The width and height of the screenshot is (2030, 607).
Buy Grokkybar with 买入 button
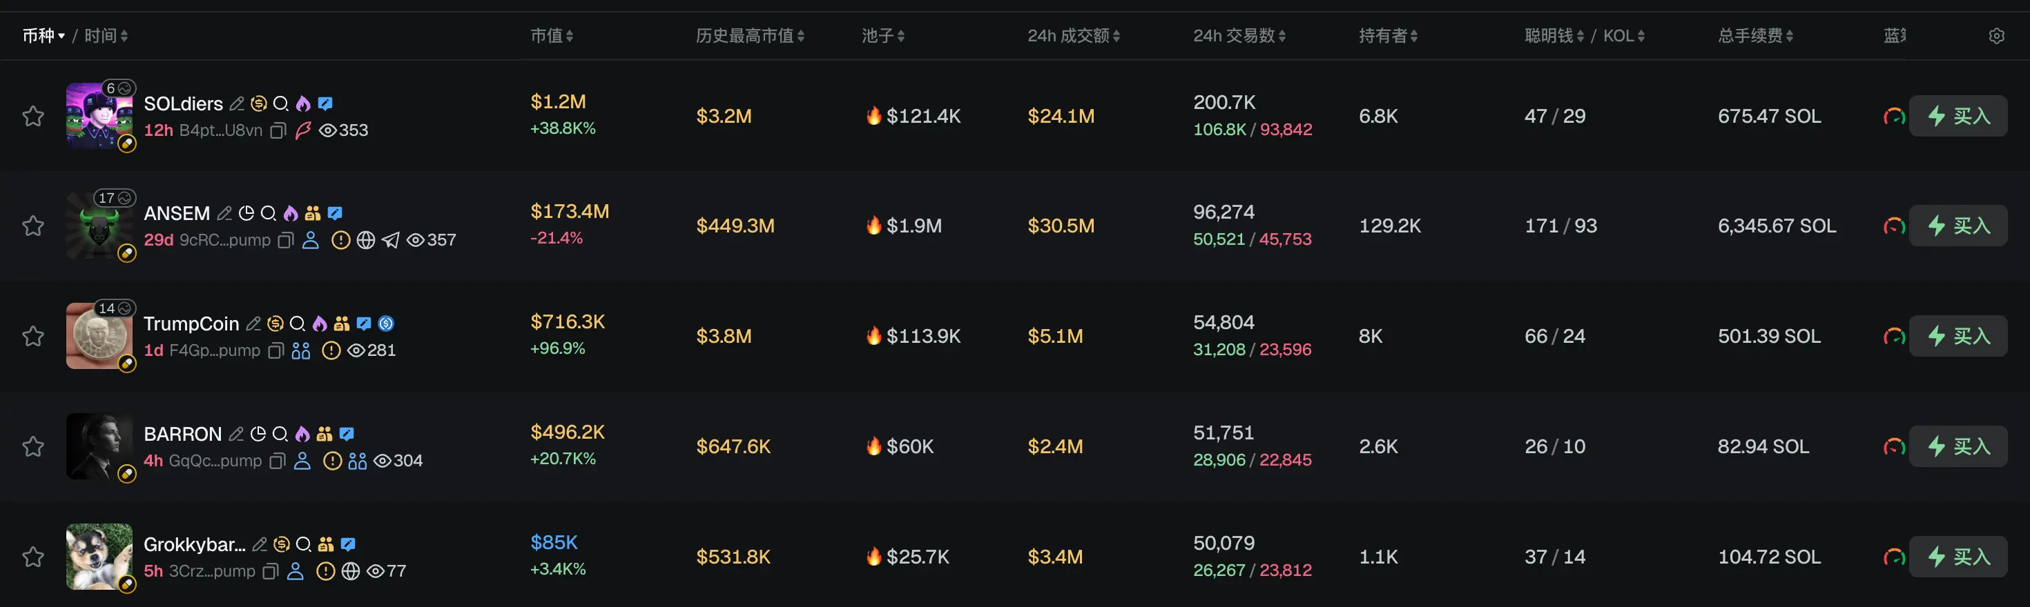pyautogui.click(x=1958, y=557)
